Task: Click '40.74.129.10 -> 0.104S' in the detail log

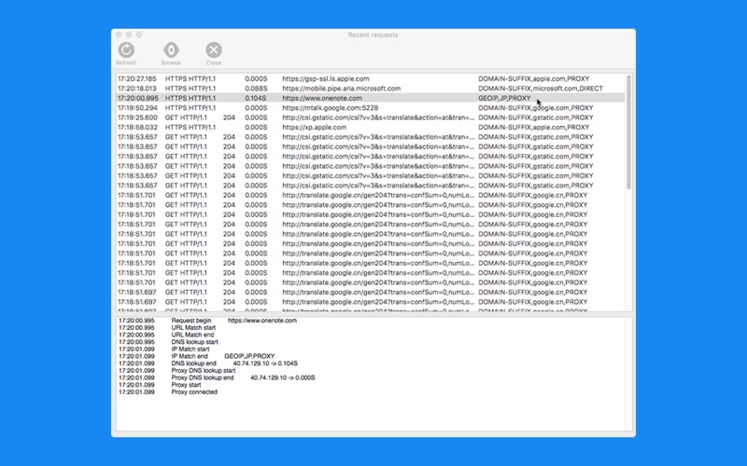Action: 265,363
